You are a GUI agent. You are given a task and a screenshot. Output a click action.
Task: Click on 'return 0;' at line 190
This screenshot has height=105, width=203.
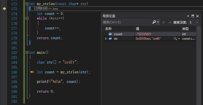(46, 91)
